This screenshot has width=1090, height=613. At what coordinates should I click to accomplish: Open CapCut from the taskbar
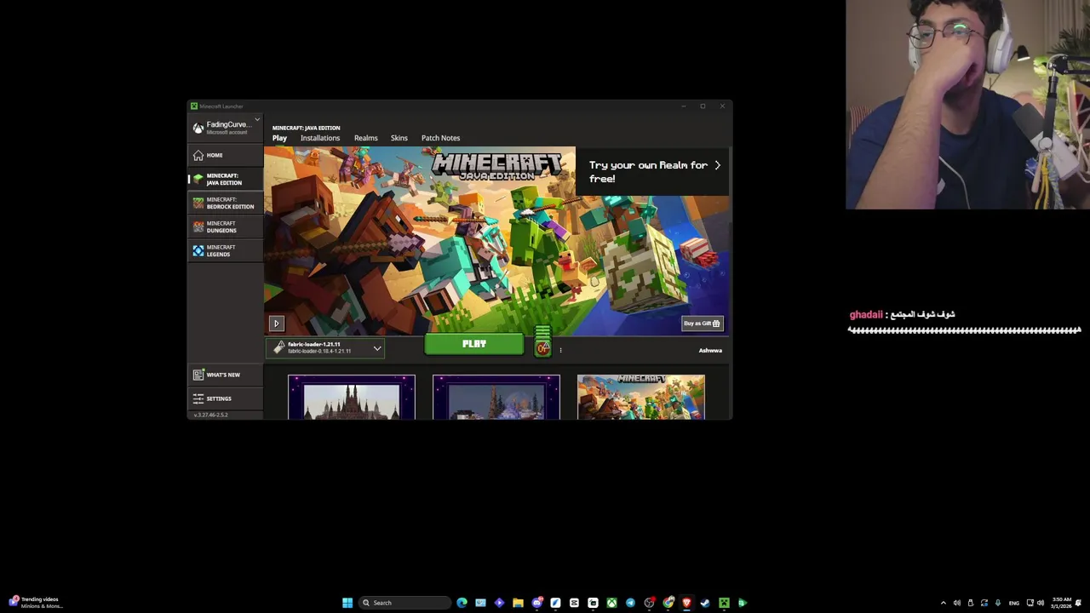point(574,603)
